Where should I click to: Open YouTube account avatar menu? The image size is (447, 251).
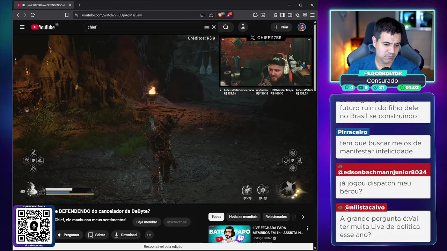pos(302,27)
